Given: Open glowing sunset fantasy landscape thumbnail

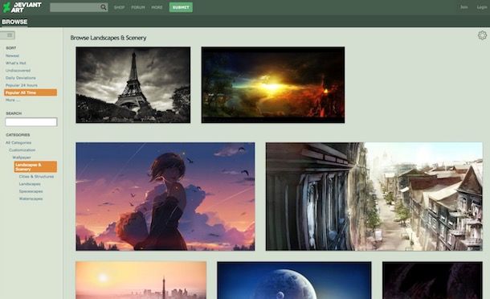Looking at the screenshot, I should (273, 84).
